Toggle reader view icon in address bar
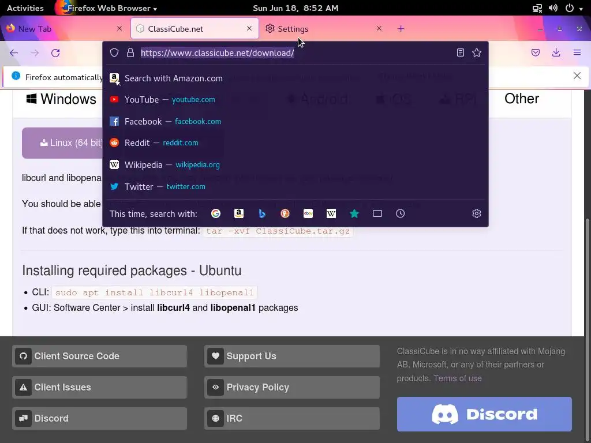Image resolution: width=591 pixels, height=443 pixels. (x=460, y=52)
